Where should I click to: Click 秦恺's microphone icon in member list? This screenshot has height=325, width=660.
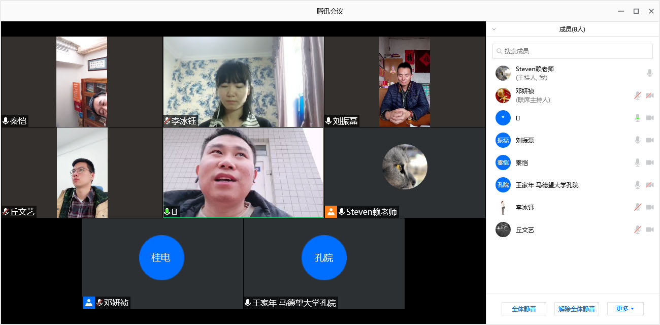click(638, 162)
